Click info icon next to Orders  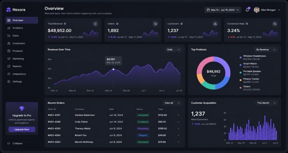117,24
